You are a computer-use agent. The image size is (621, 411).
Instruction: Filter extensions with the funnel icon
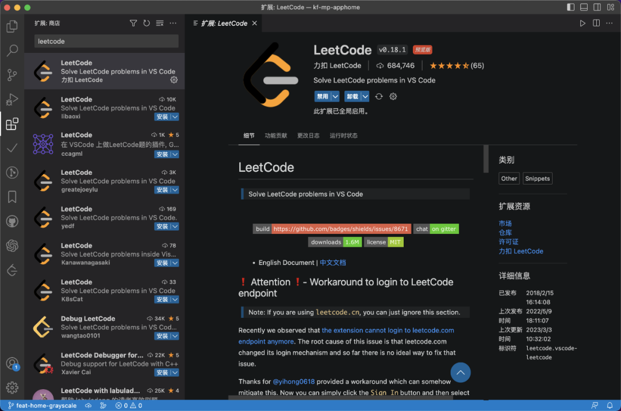tap(133, 24)
